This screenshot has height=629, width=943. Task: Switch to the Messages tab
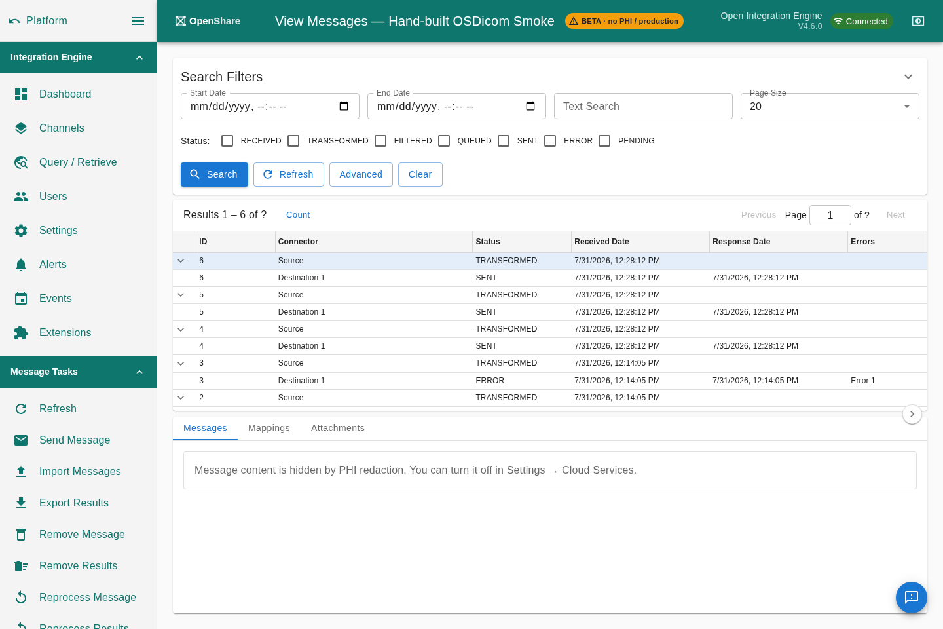[x=205, y=428]
